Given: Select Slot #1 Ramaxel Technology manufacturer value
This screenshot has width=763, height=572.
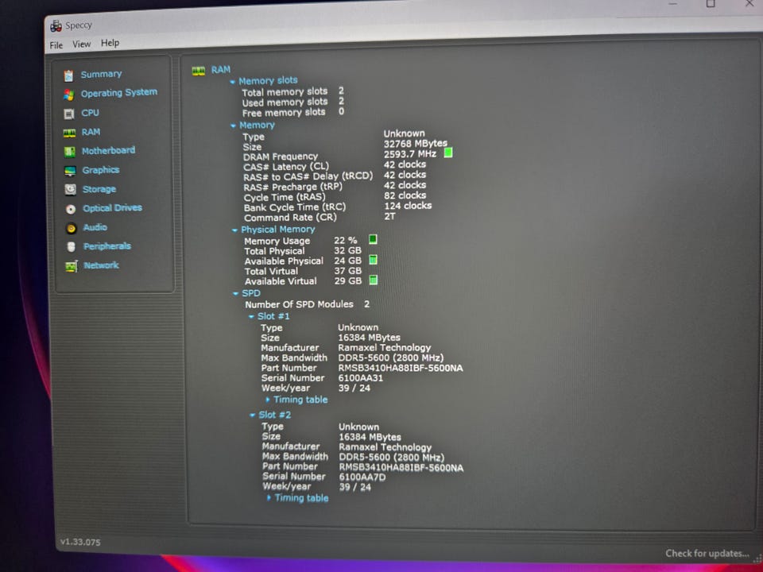Looking at the screenshot, I should (385, 347).
